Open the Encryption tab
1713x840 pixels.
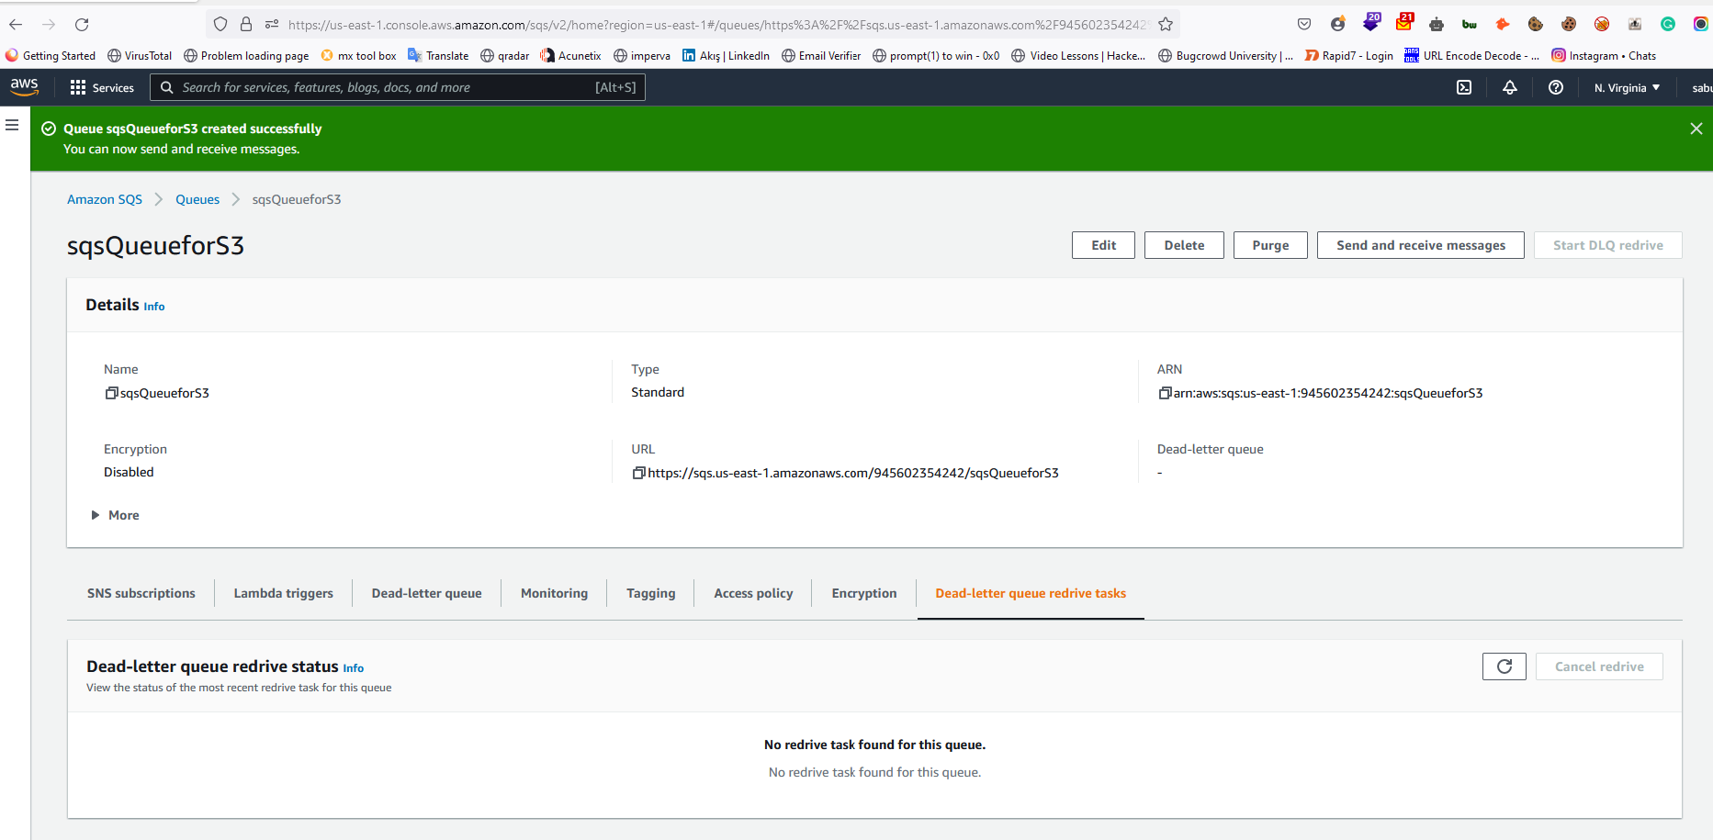[x=864, y=593]
